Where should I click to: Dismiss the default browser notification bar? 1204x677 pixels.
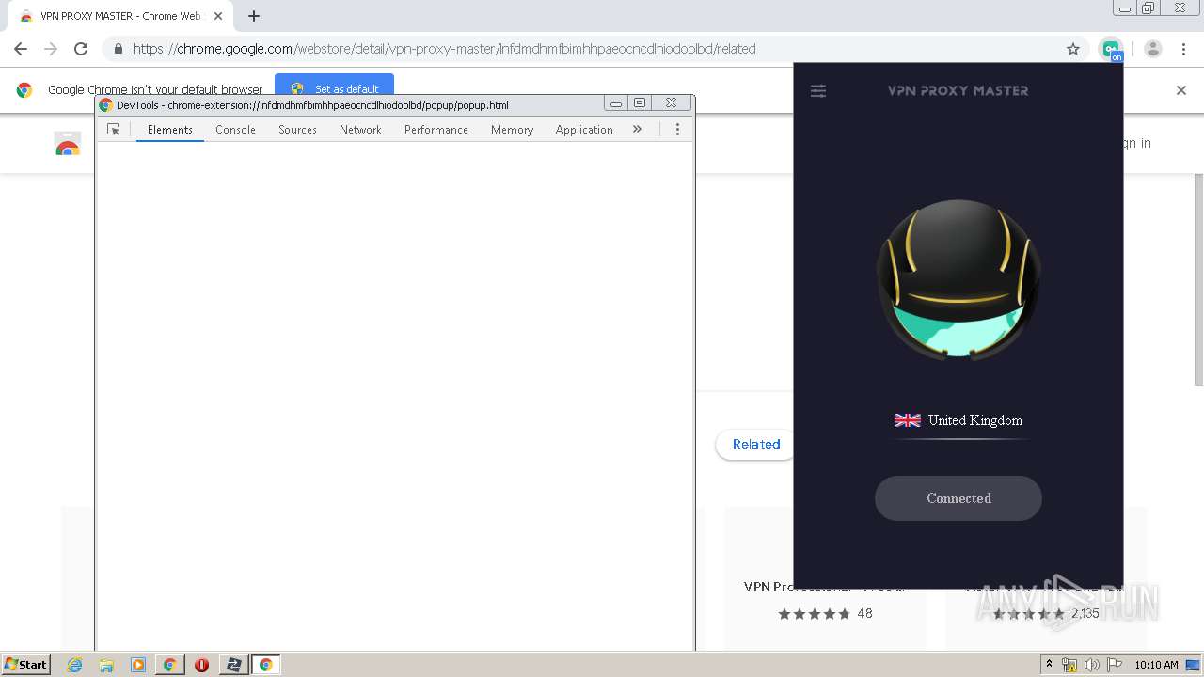click(1181, 90)
